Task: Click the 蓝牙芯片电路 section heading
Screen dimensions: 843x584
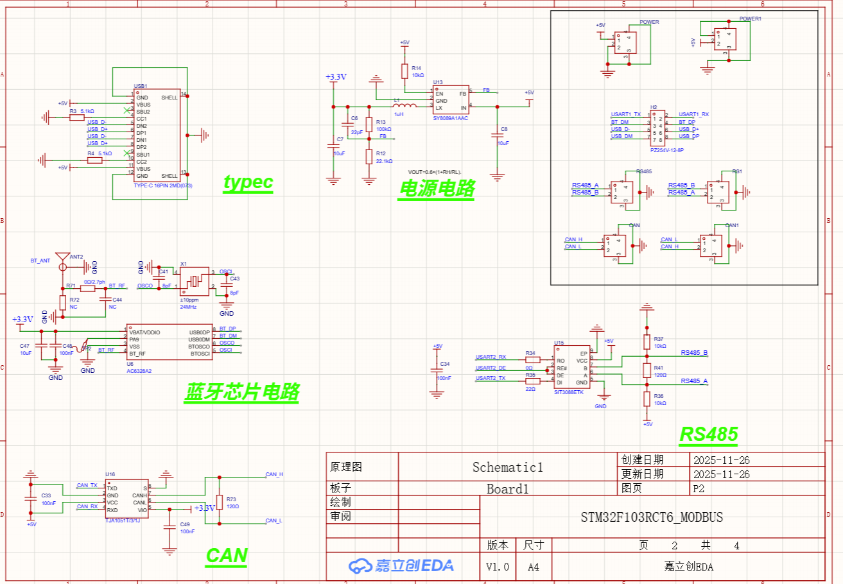Action: click(242, 392)
